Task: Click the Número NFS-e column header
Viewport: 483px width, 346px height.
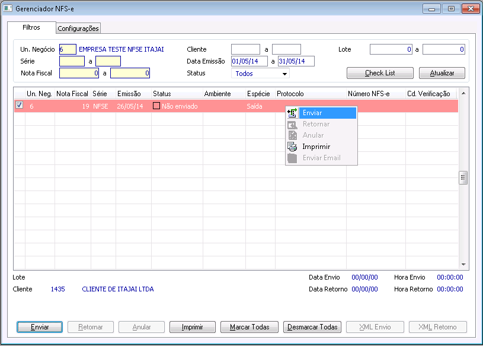Action: pyautogui.click(x=376, y=94)
